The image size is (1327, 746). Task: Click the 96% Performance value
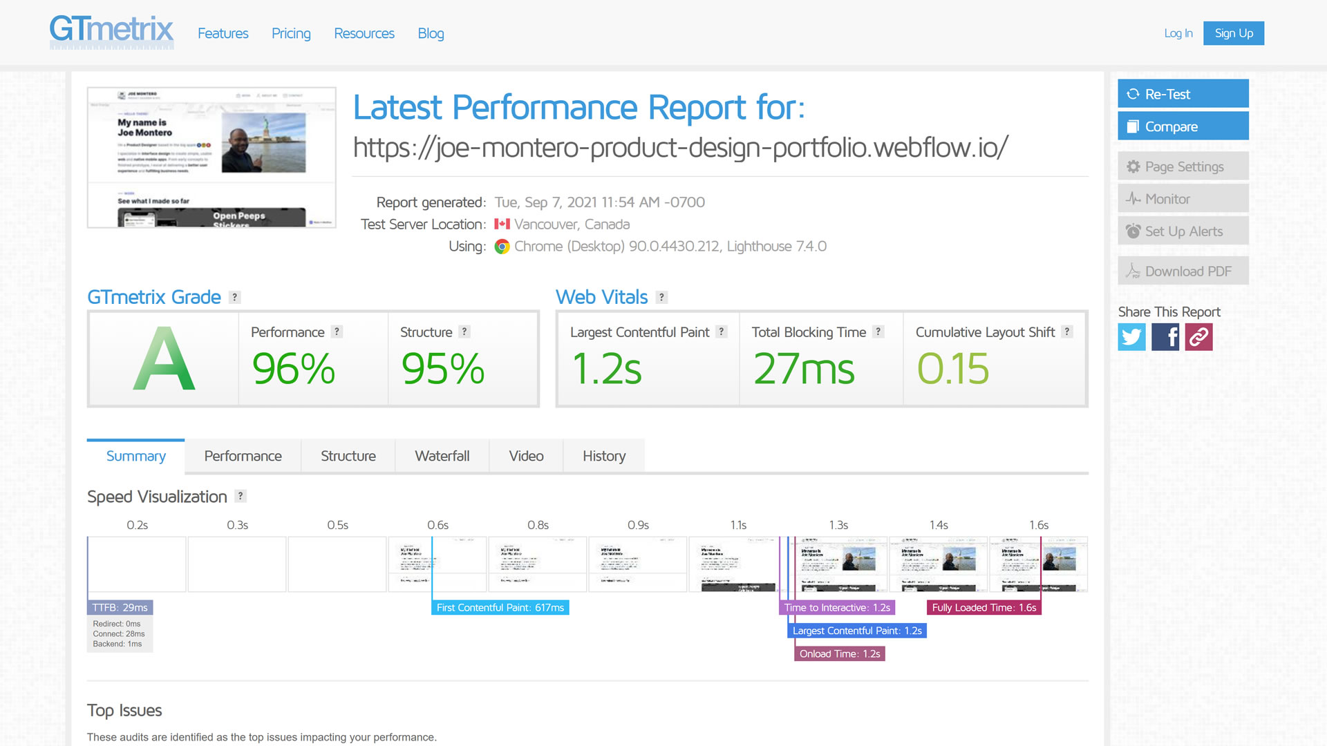click(x=294, y=369)
